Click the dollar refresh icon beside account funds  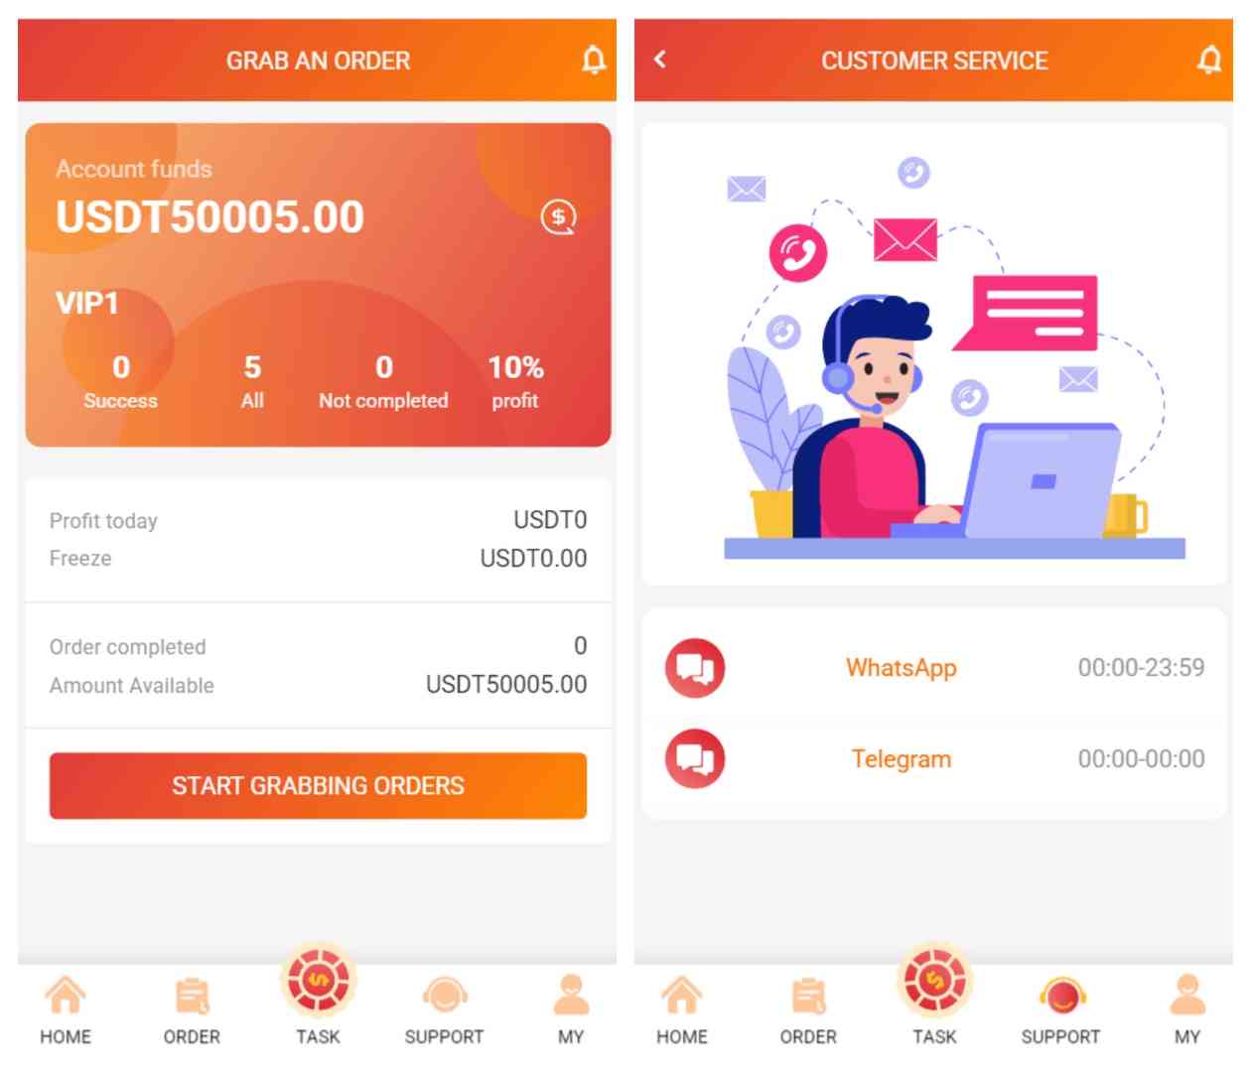point(558,216)
